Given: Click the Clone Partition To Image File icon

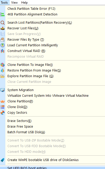Looking at the screenshot, I should (x=3, y=65).
